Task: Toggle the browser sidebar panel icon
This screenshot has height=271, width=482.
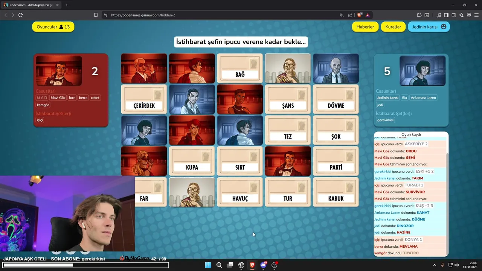Action: [446, 15]
